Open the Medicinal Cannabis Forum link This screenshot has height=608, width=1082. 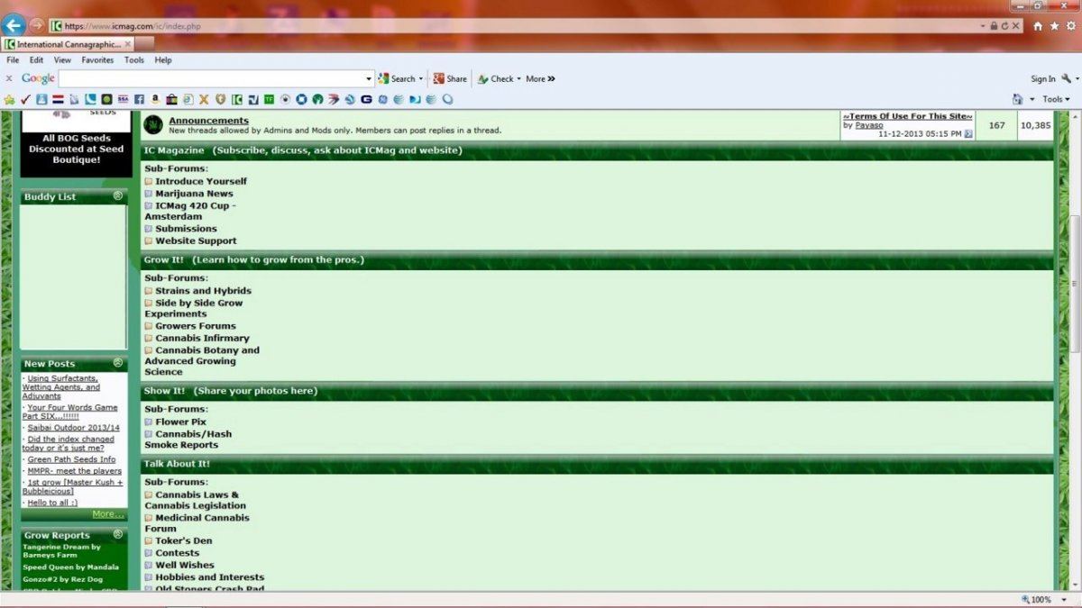coord(197,523)
